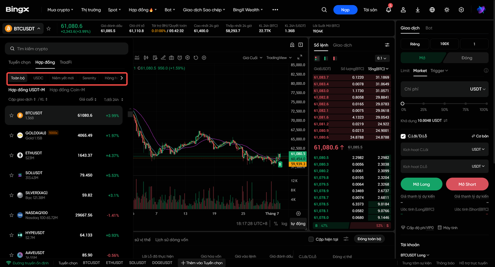Open order book settings sliders icon

(x=387, y=45)
